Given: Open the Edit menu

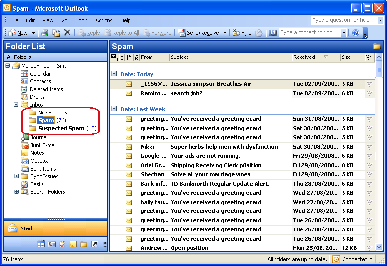Looking at the screenshot, I should (30, 20).
